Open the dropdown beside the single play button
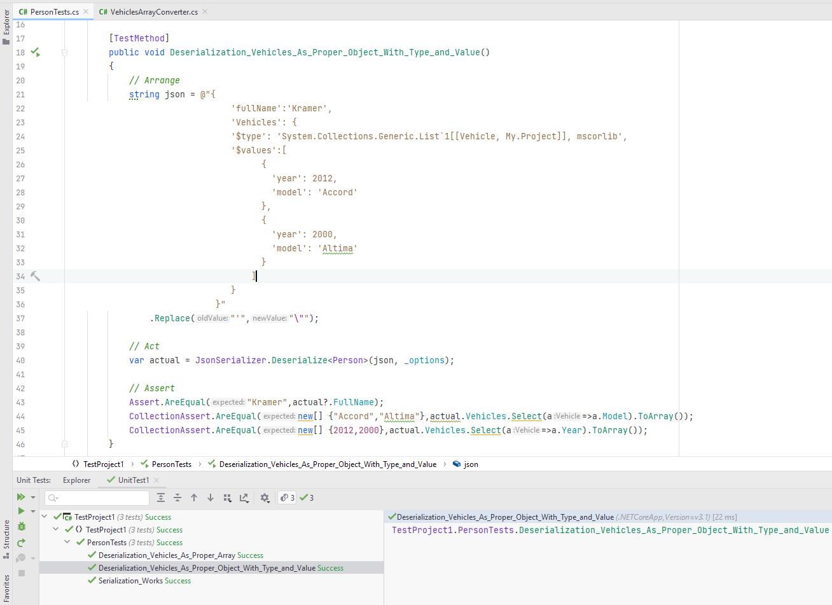832x605 pixels. 32,511
